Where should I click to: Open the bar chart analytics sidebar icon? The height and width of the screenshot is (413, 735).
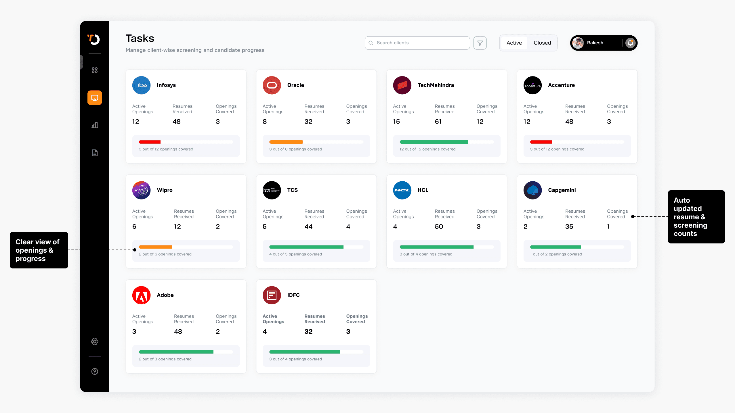pos(95,125)
